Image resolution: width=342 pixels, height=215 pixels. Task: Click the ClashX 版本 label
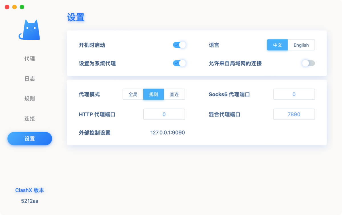30,190
